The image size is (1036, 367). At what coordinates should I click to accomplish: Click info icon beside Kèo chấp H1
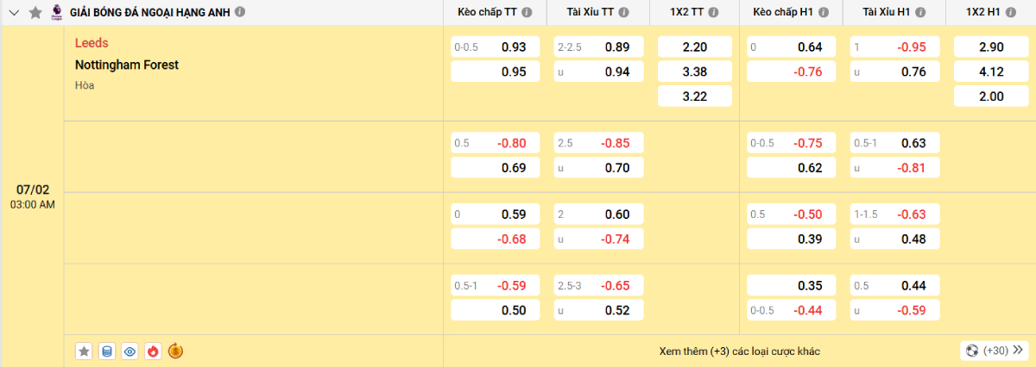(x=824, y=13)
